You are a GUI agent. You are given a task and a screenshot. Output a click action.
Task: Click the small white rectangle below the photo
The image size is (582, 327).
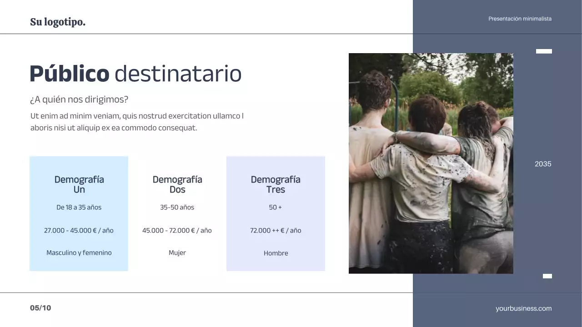[547, 276]
